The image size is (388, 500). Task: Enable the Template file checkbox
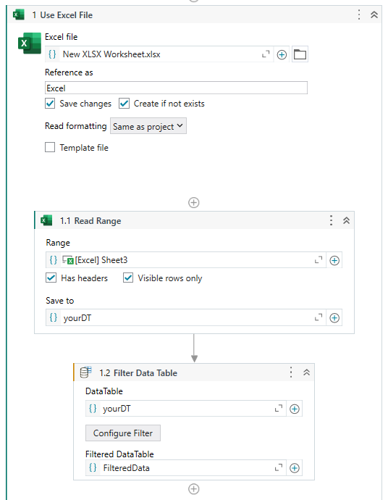pos(50,147)
